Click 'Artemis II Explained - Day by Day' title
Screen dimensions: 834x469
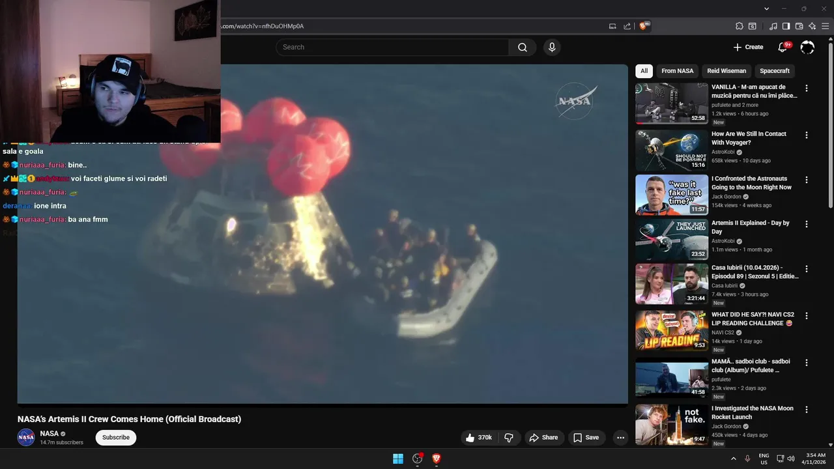(751, 227)
